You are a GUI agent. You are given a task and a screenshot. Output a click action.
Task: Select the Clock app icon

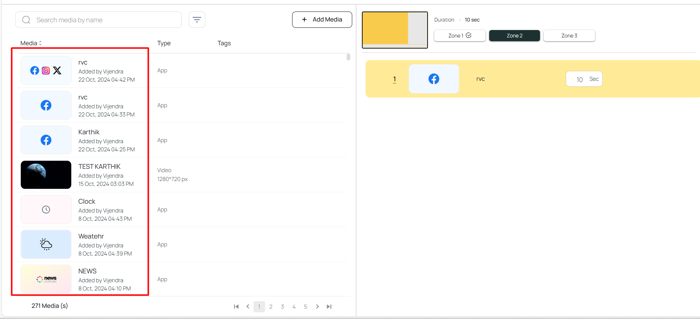point(46,210)
